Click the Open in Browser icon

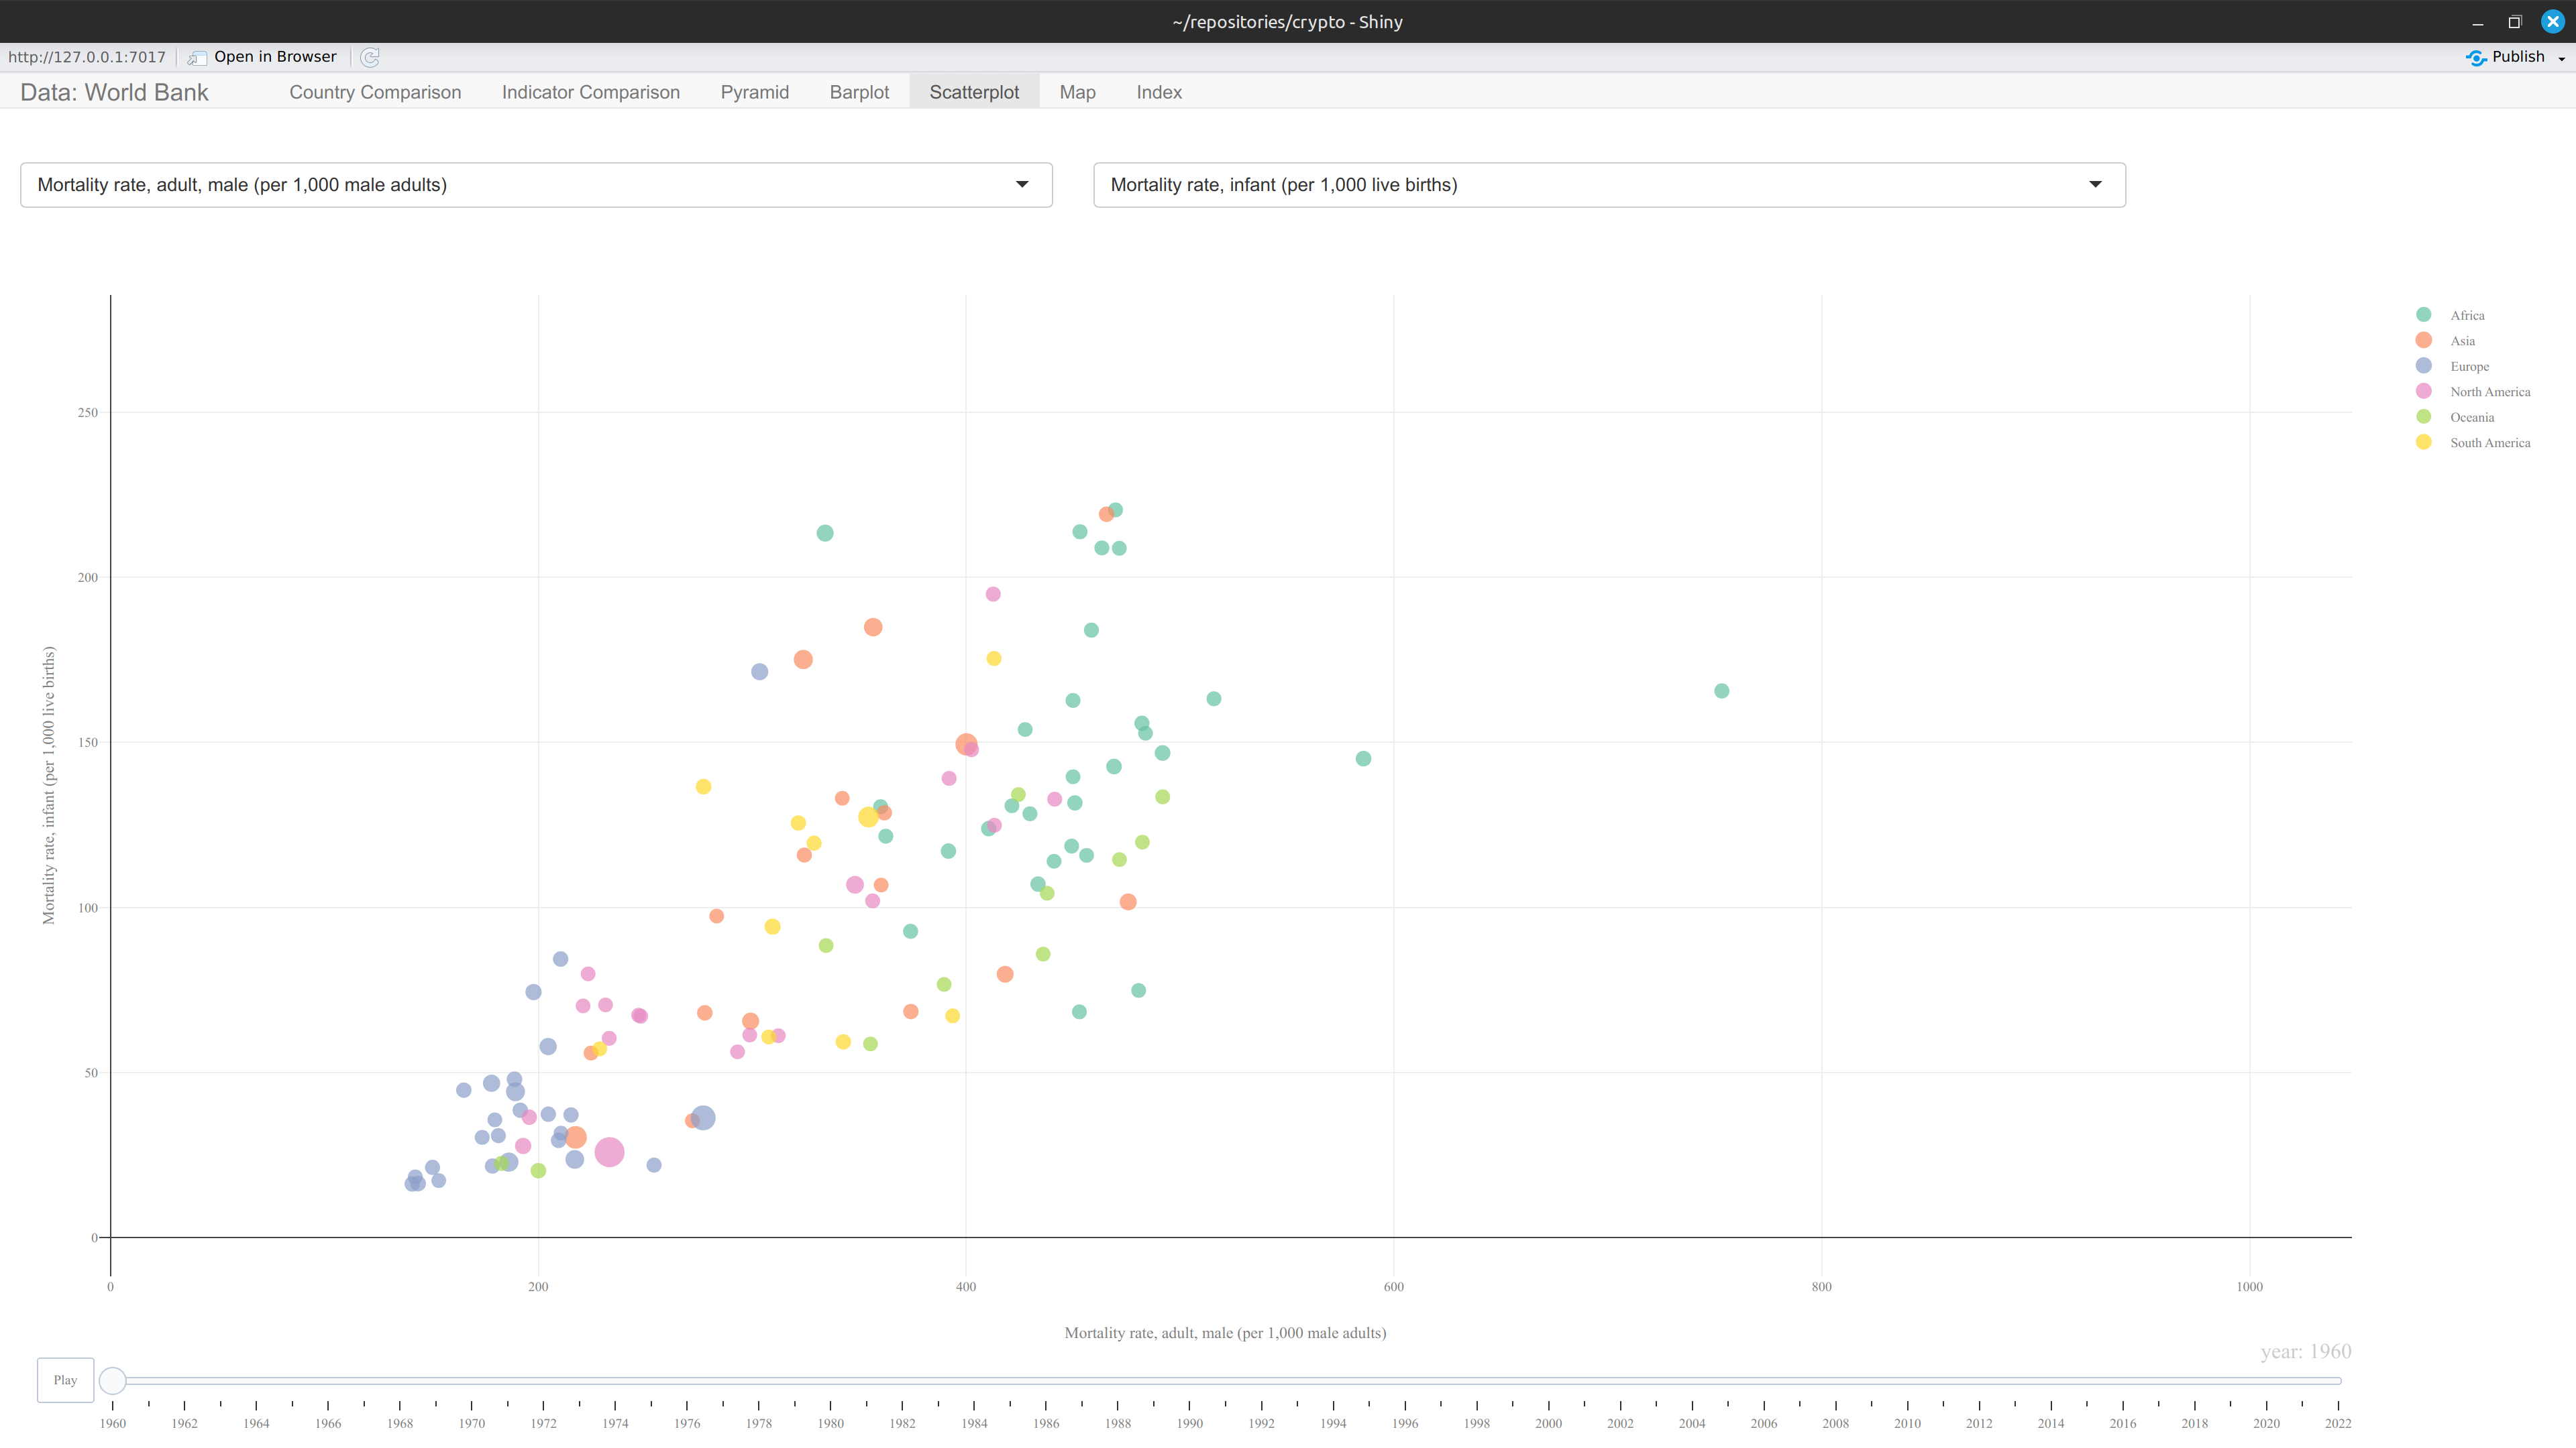197,58
